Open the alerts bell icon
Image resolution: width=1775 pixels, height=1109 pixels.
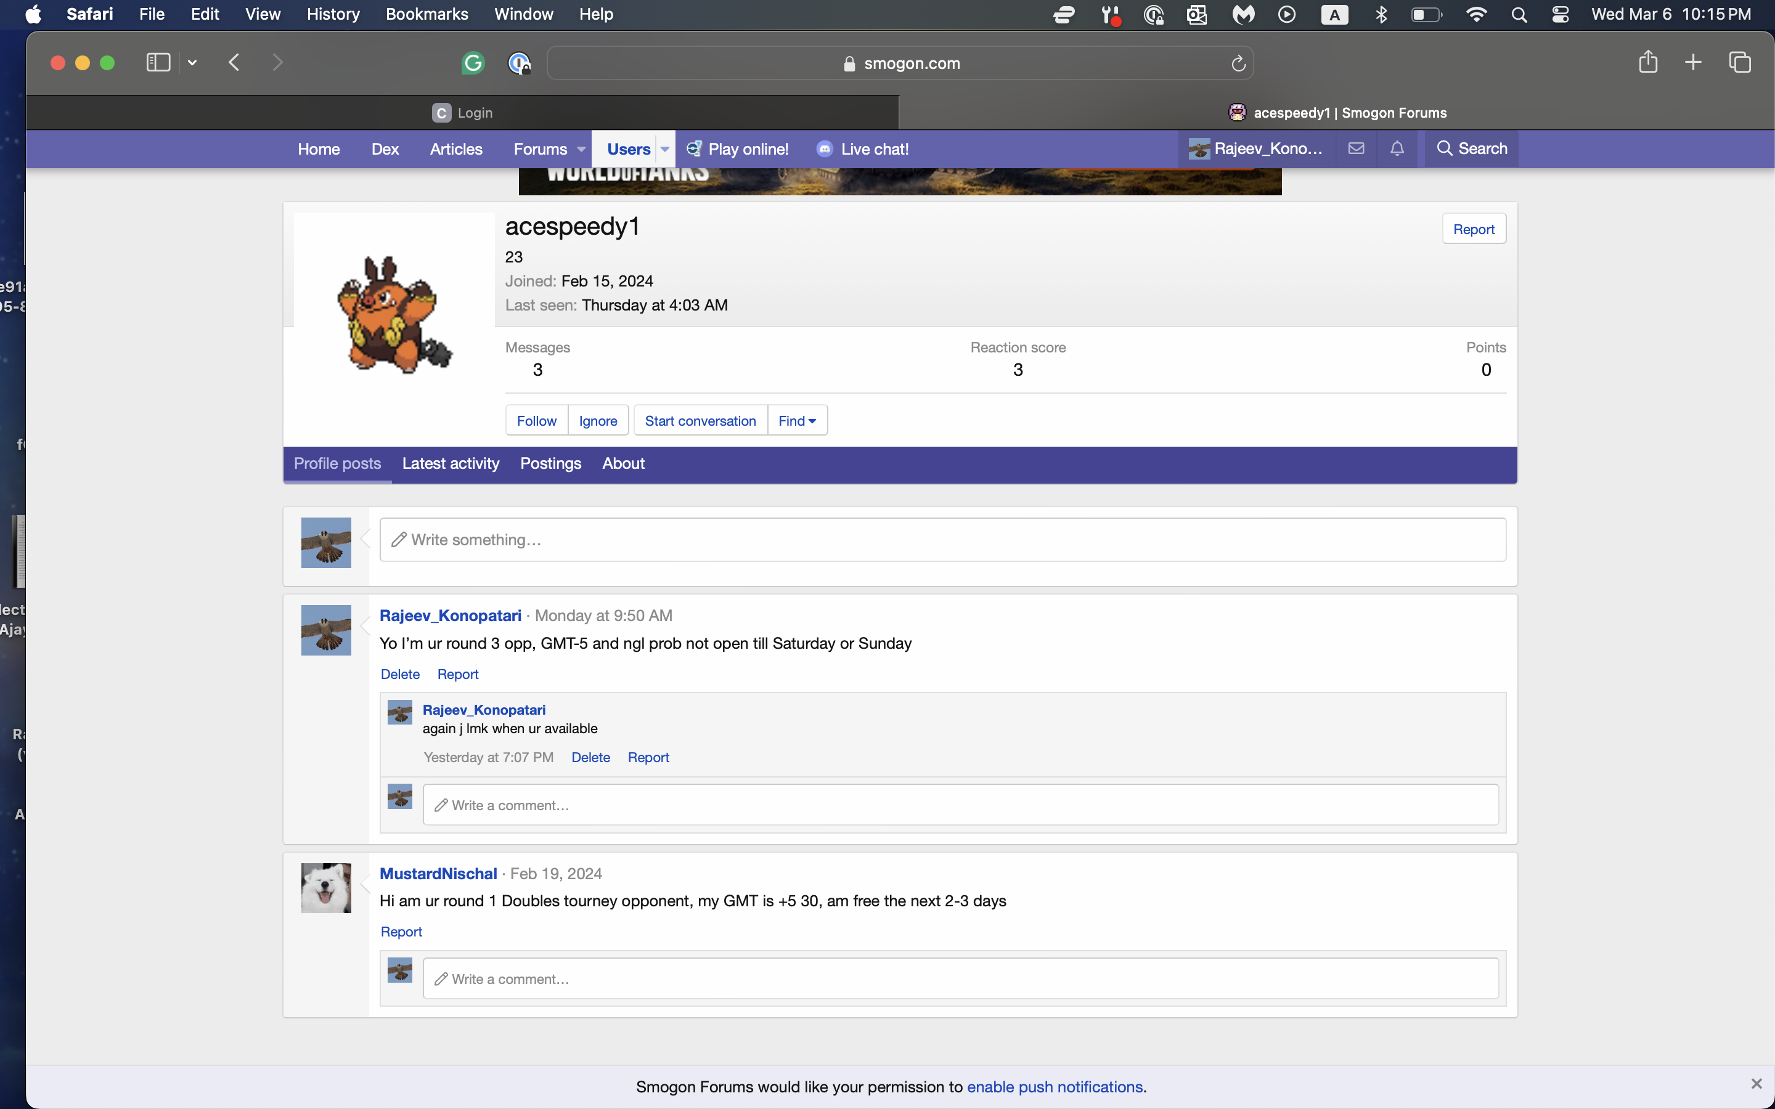pyautogui.click(x=1397, y=149)
